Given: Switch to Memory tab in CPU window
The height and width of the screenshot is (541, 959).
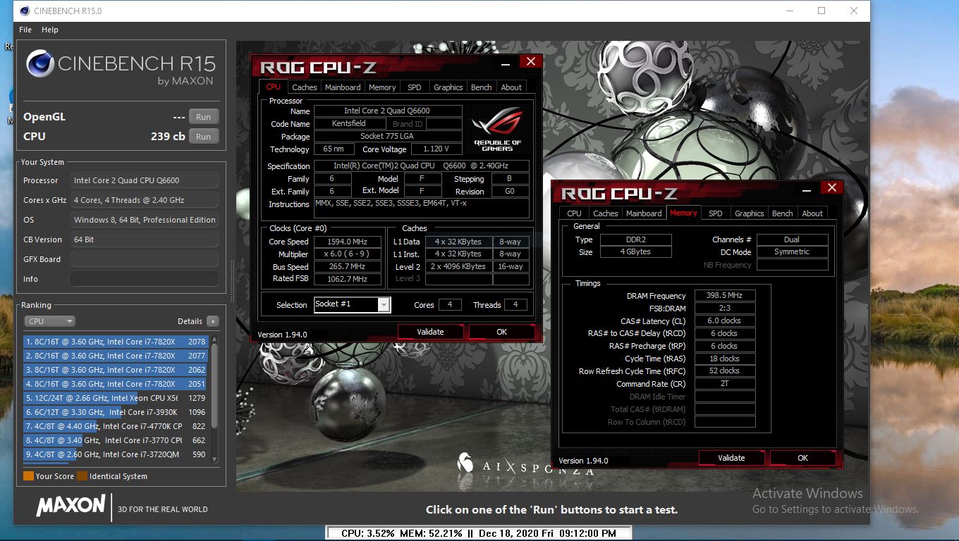Looking at the screenshot, I should 382,87.
